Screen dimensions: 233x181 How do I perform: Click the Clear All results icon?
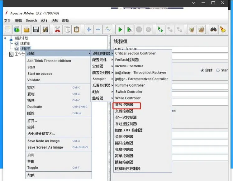(x=201, y=29)
